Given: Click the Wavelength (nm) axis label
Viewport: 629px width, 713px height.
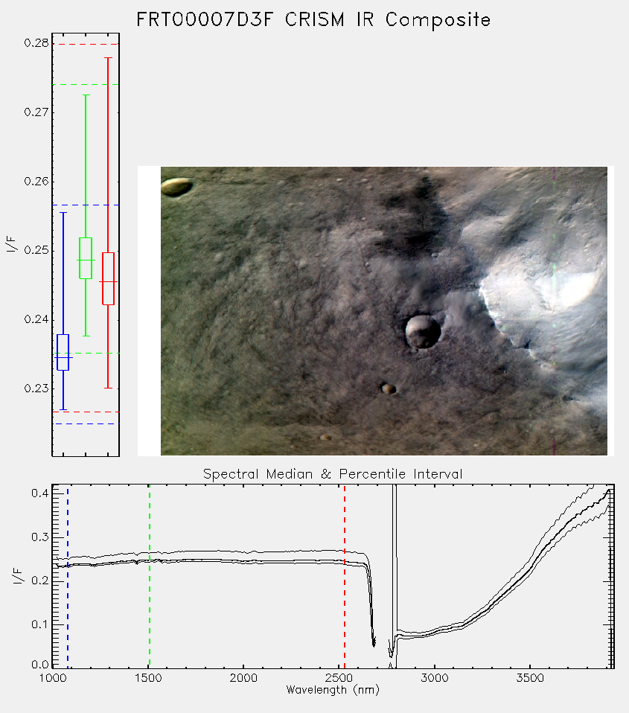Looking at the screenshot, I should coord(333,690).
